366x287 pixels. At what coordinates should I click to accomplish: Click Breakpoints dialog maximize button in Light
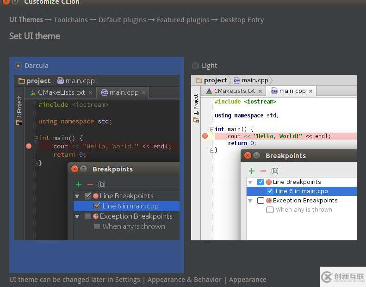pyautogui.click(x=256, y=155)
